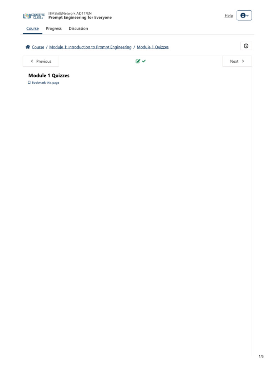This screenshot has height=365, width=274.
Task: Click the green completion checkmark
Action: pyautogui.click(x=144, y=61)
